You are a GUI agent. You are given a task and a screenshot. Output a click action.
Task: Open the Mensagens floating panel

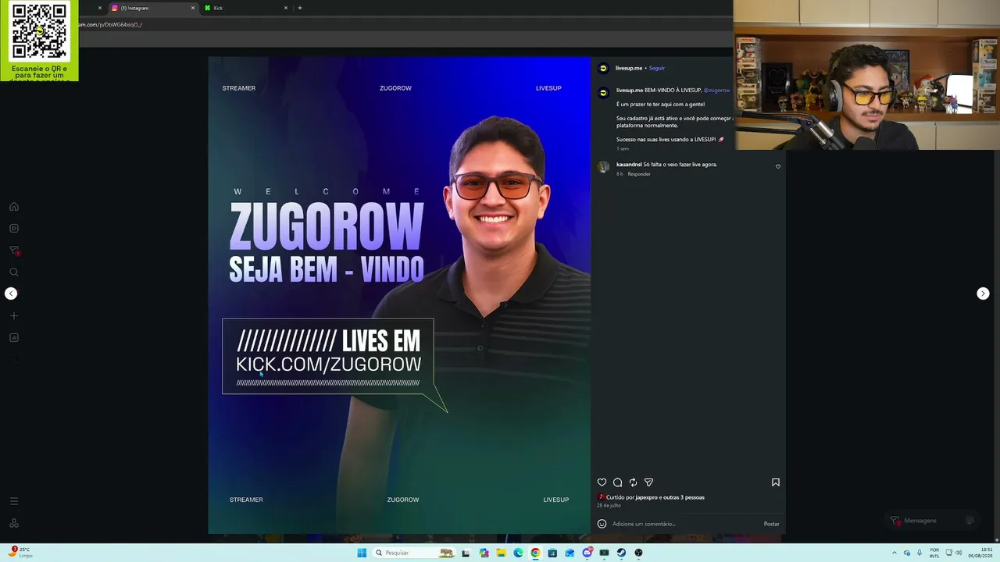pos(934,521)
